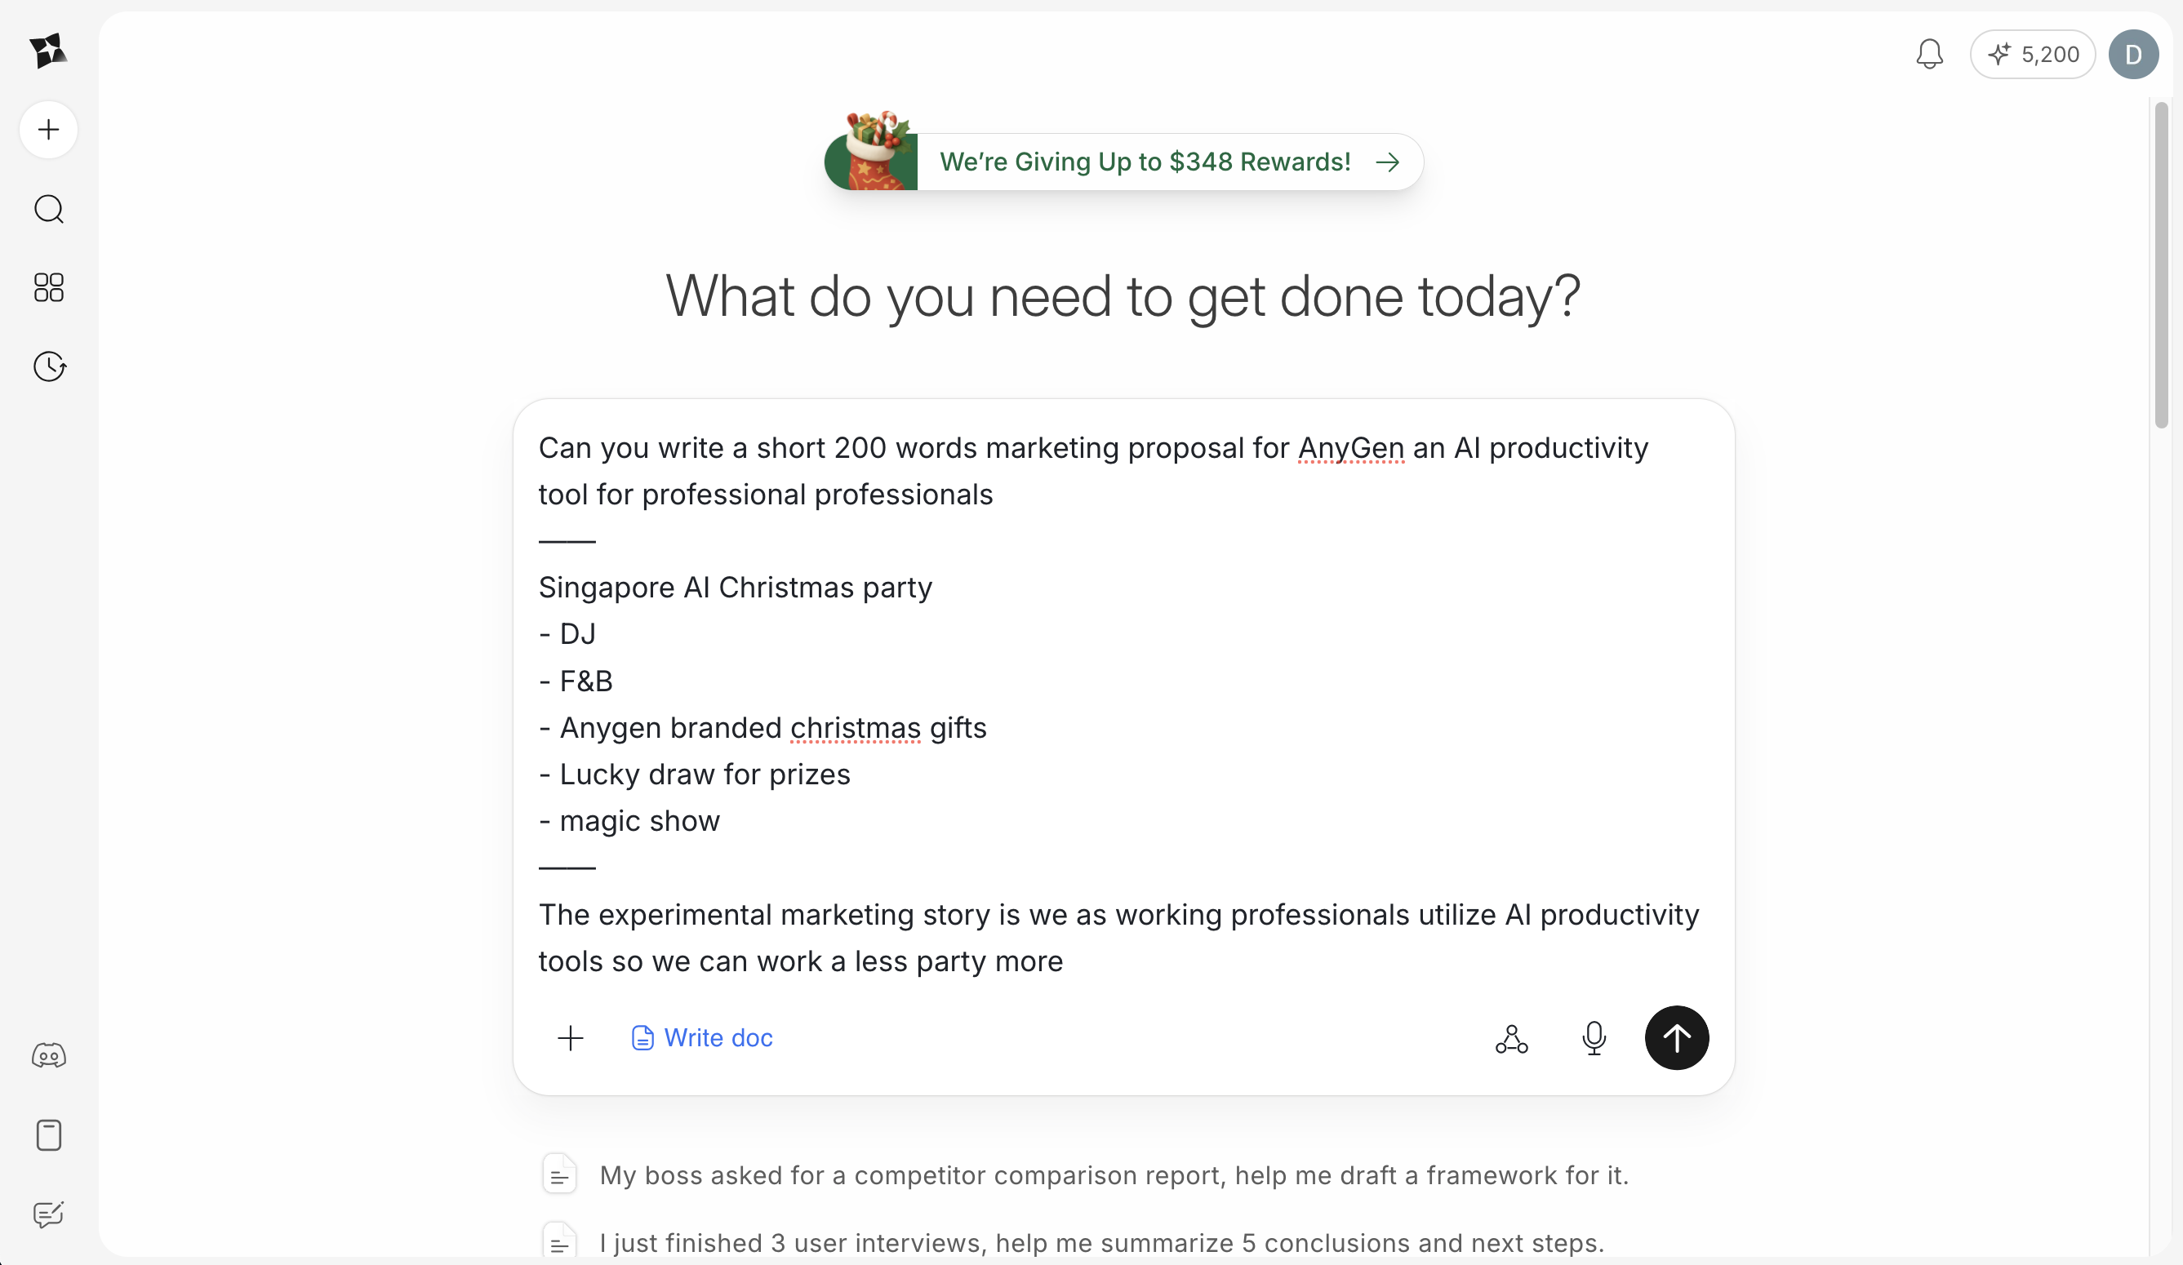This screenshot has height=1265, width=2183.
Task: Select the competitor comparison report suggestion
Action: [1114, 1175]
